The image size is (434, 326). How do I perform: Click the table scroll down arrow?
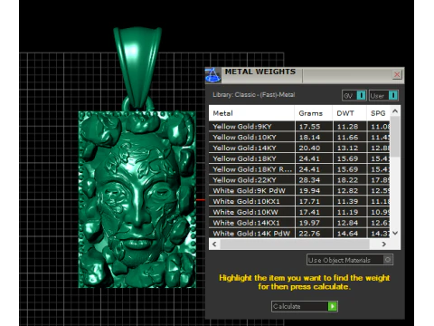pos(395,233)
